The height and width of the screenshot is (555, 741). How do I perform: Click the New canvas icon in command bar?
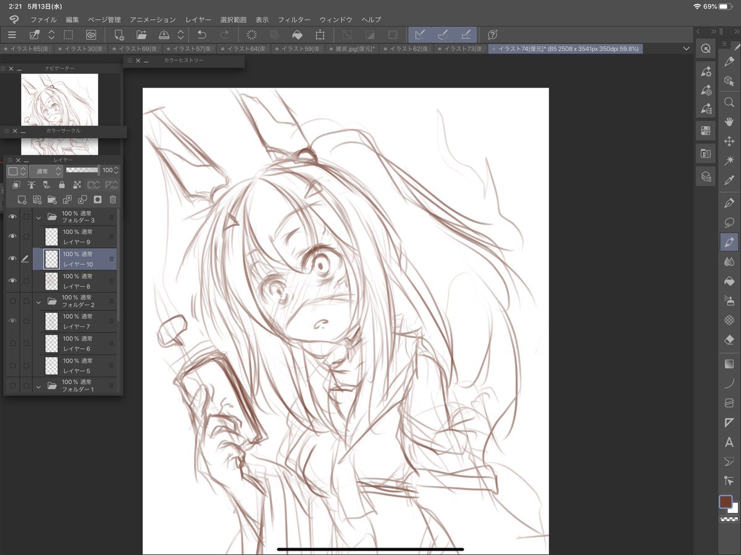click(119, 35)
